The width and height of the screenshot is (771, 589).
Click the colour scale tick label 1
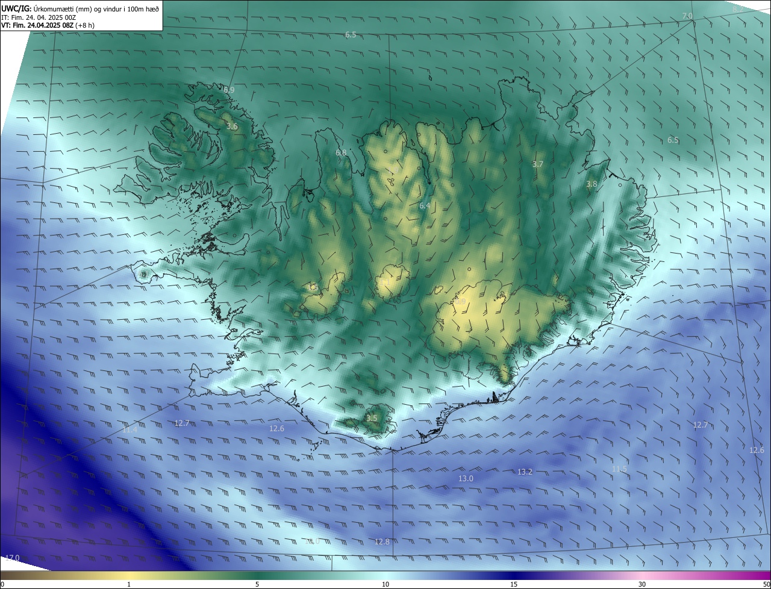129,584
